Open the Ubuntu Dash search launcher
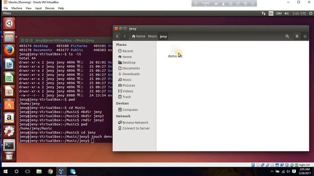This screenshot has width=314, height=176. pos(9,23)
